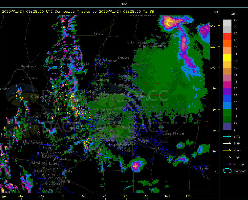The height and width of the screenshot is (200, 248).
Task: Select the bright green swatch between 30 and 20
Action: [227, 113]
